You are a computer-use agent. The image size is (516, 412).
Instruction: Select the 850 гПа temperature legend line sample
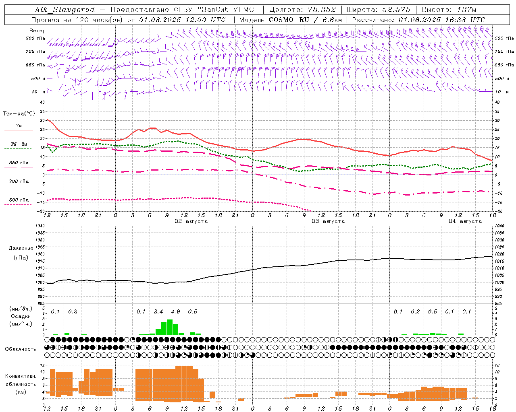[19, 167]
